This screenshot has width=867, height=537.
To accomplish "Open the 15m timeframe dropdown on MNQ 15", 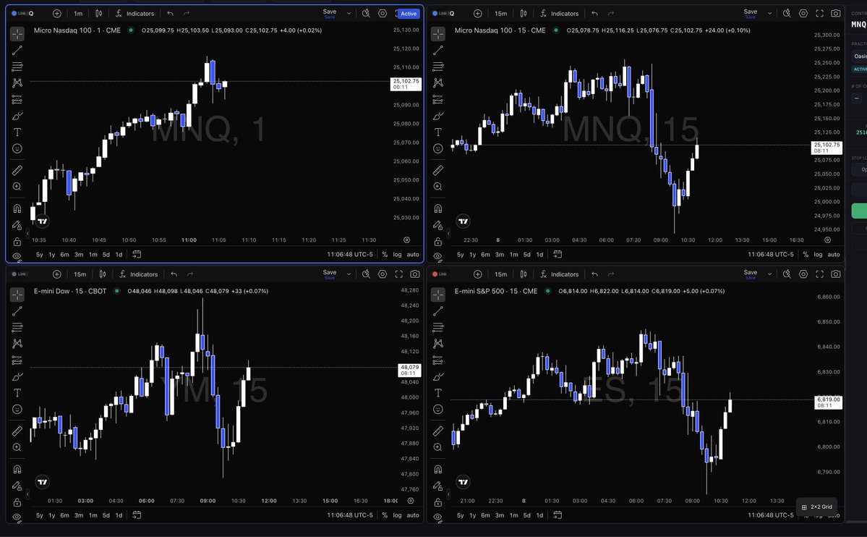I will [x=500, y=13].
